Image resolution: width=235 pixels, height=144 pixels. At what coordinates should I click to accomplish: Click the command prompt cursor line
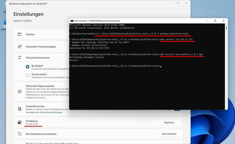point(115,66)
